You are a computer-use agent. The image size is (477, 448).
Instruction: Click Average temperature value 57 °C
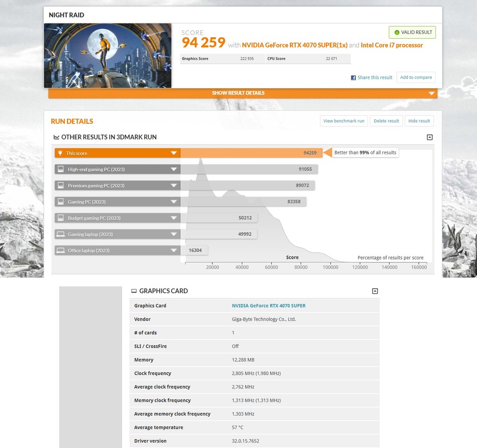(238, 427)
